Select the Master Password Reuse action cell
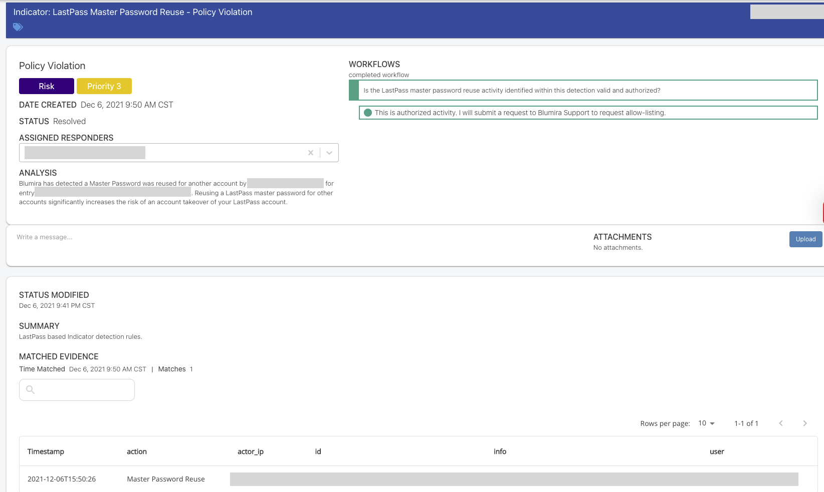This screenshot has height=492, width=824. click(x=166, y=479)
